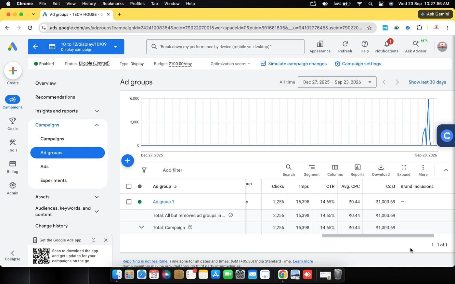Click Simulate campaign changes
The image size is (455, 284).
tap(293, 64)
